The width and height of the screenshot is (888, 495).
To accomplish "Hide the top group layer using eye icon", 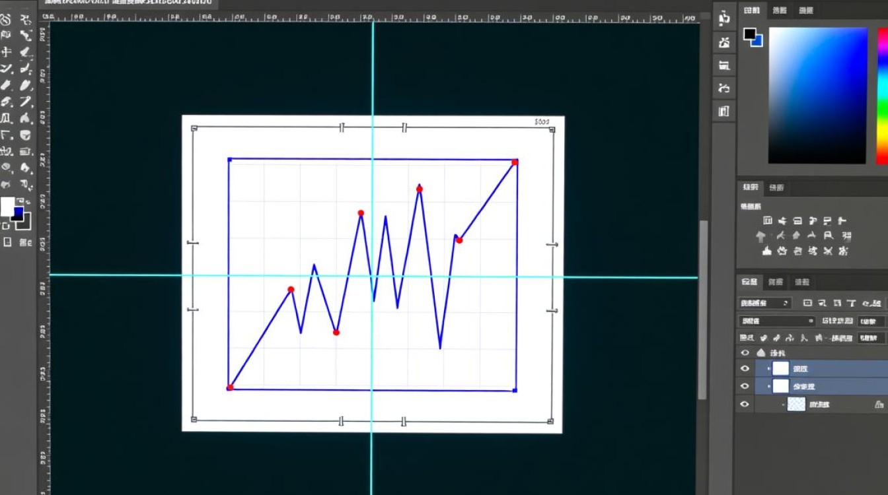I will [x=745, y=352].
